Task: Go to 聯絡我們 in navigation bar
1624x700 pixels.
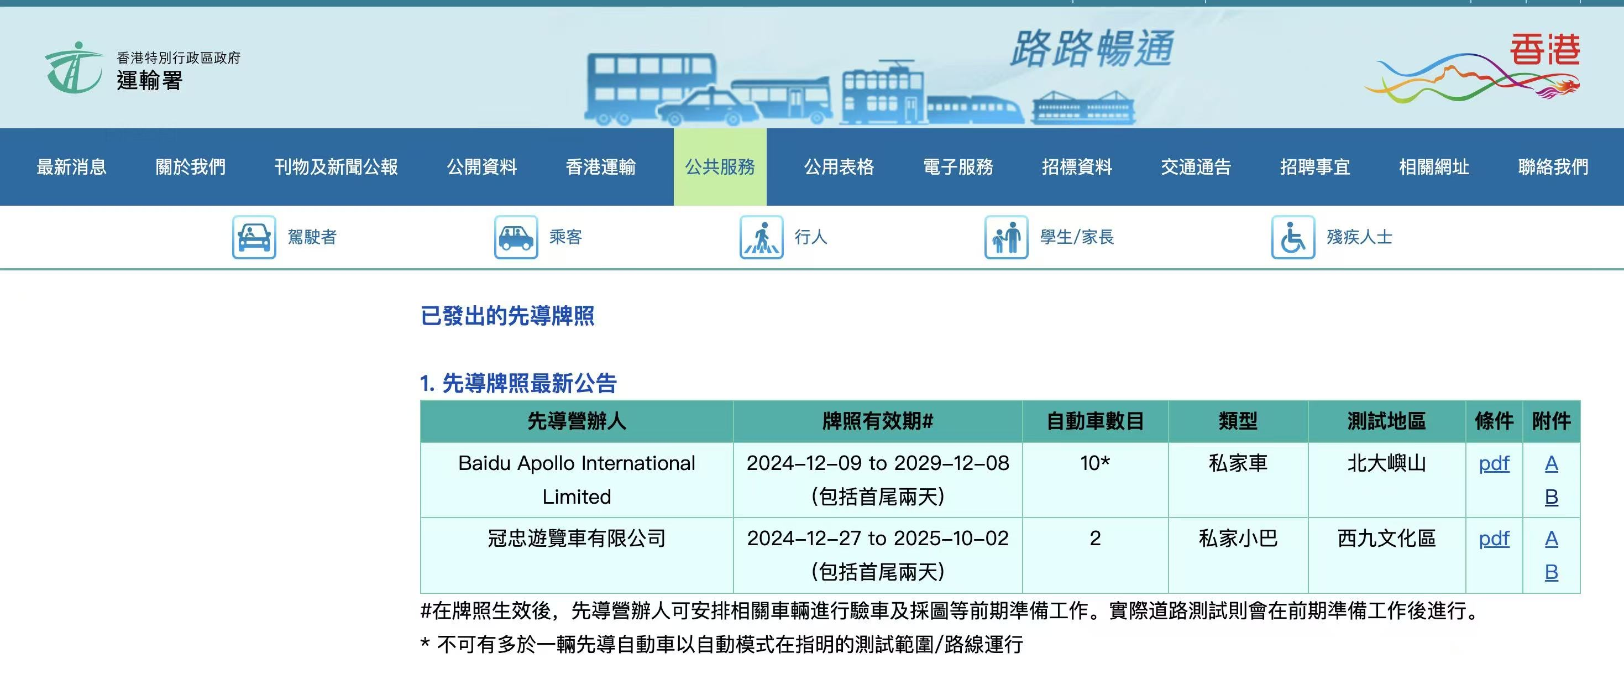Action: (x=1553, y=167)
